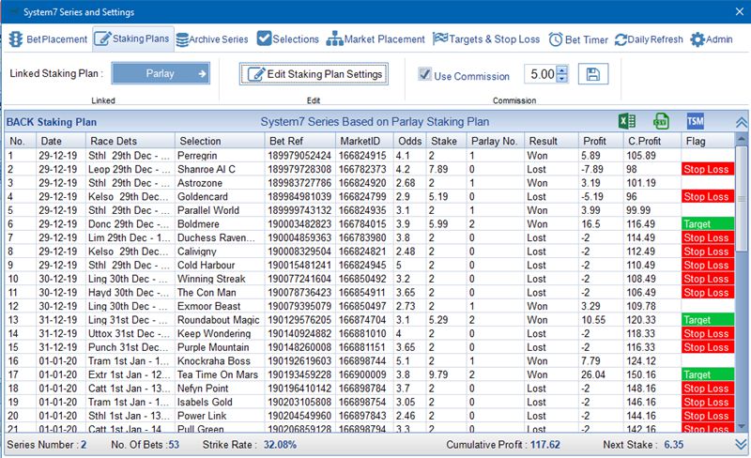
Task: Export series to Excel icon
Action: point(627,121)
